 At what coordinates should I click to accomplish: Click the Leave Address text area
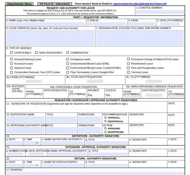coord(50,38)
